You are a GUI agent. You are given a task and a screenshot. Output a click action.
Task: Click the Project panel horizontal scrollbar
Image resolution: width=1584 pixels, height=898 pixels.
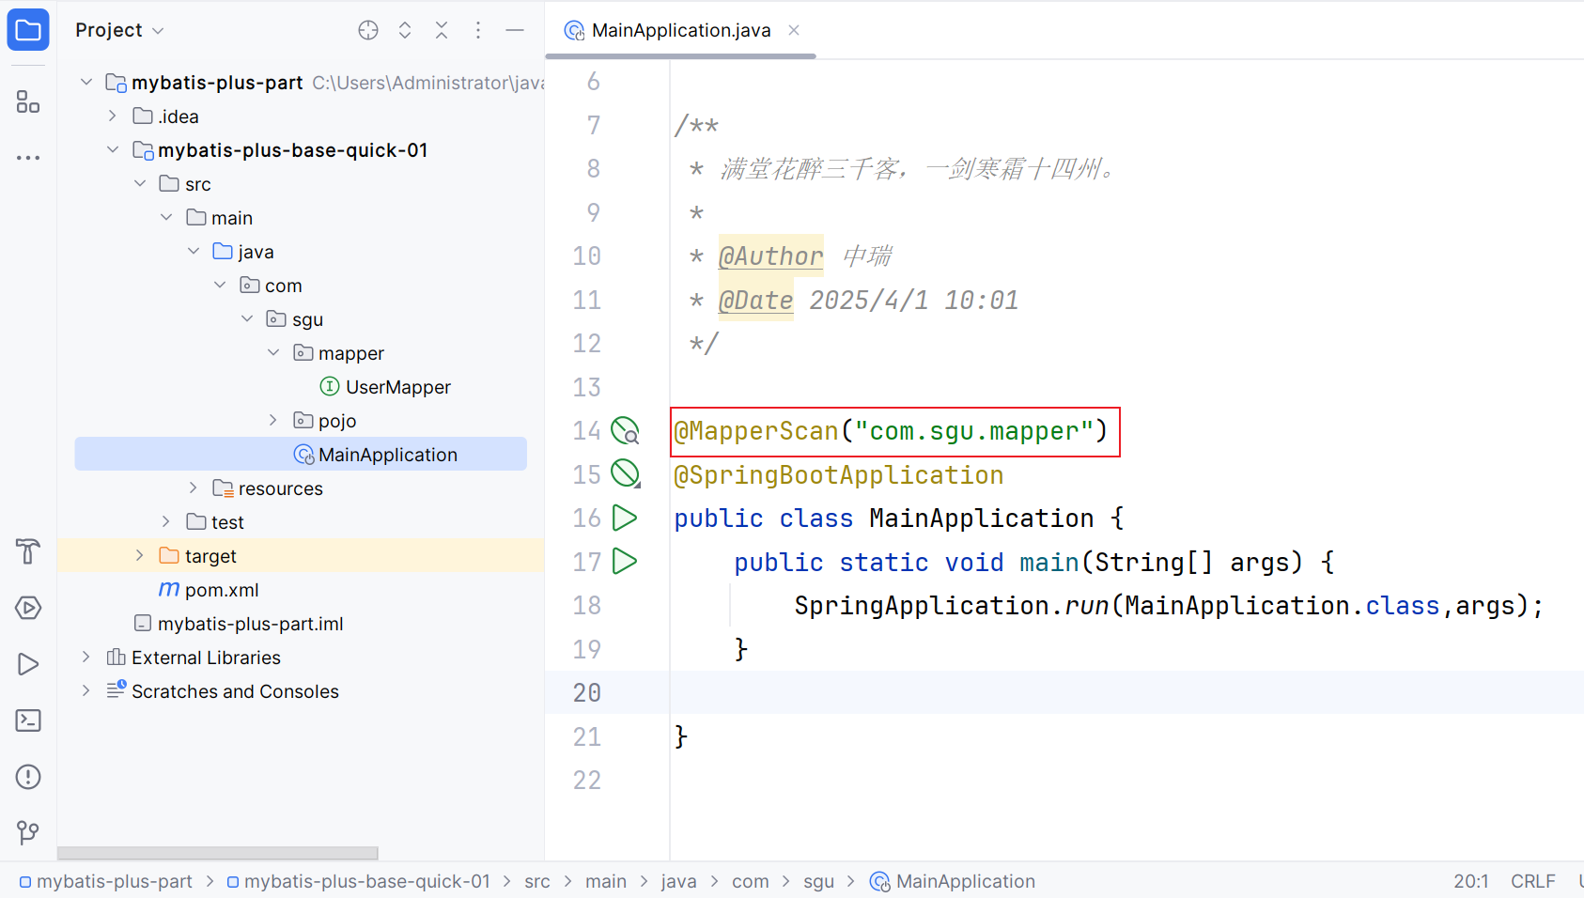(x=218, y=853)
